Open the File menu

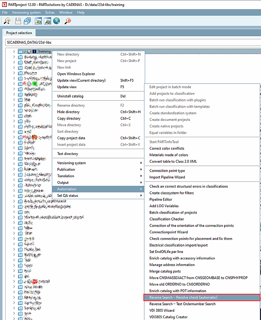[5, 13]
